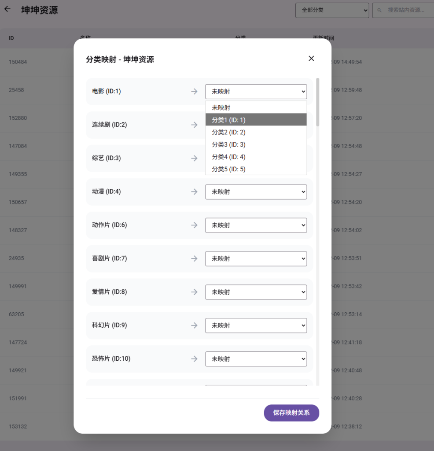Click the search magnifier icon

tap(379, 10)
